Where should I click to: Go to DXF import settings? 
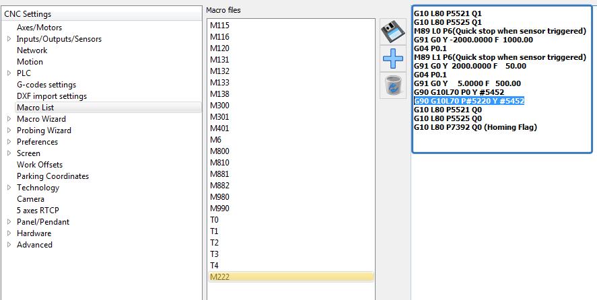[x=52, y=96]
